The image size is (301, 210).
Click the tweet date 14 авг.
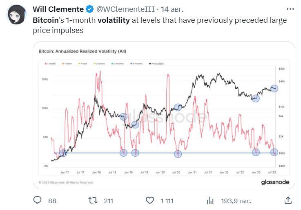tap(172, 9)
